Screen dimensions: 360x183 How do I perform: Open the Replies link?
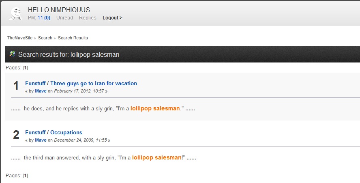(x=88, y=18)
